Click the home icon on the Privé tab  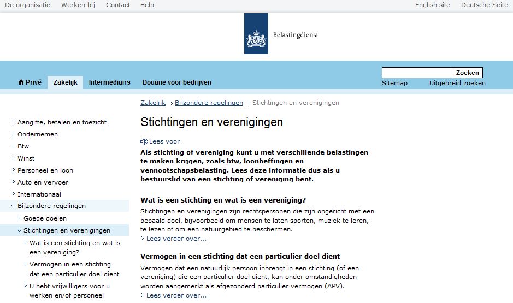(x=21, y=82)
